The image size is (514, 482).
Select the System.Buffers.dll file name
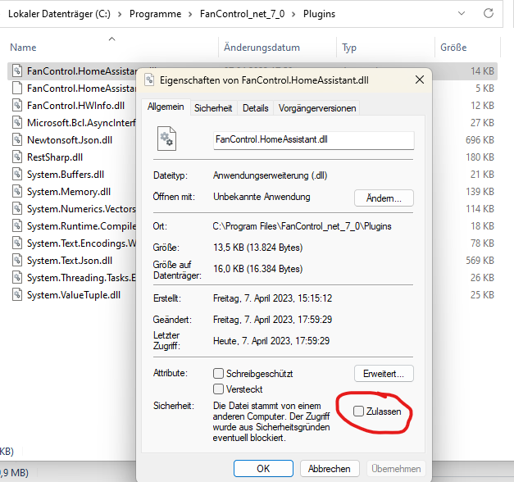point(66,175)
